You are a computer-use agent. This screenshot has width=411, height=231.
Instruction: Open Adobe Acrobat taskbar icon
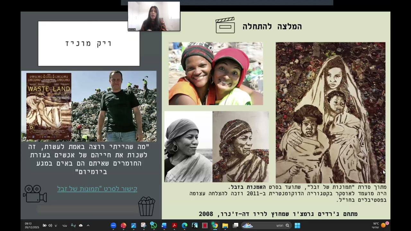(x=174, y=226)
